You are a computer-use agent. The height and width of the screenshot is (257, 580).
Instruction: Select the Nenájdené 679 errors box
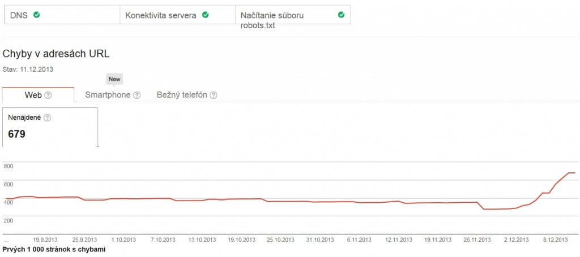(50, 127)
